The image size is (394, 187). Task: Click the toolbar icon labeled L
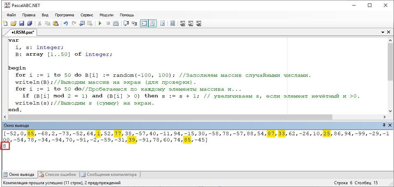(191, 23)
